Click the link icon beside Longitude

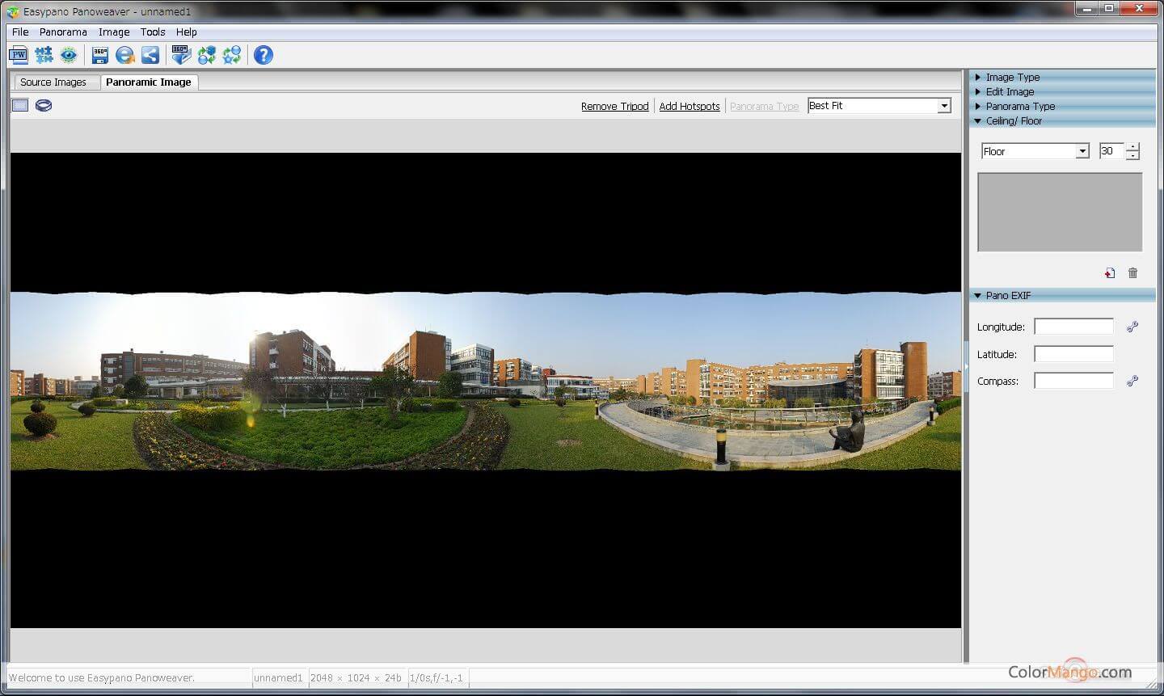[1132, 327]
